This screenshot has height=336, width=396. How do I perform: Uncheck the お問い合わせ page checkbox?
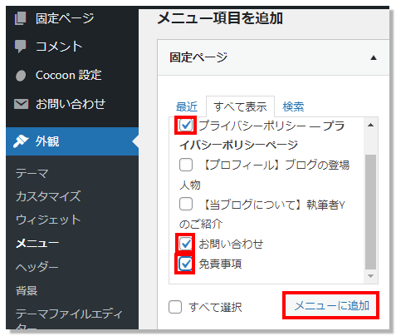185,244
